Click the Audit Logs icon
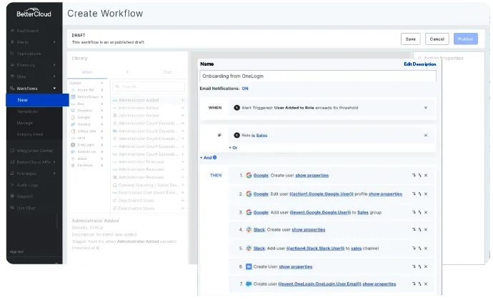493x300 pixels. click(12, 185)
